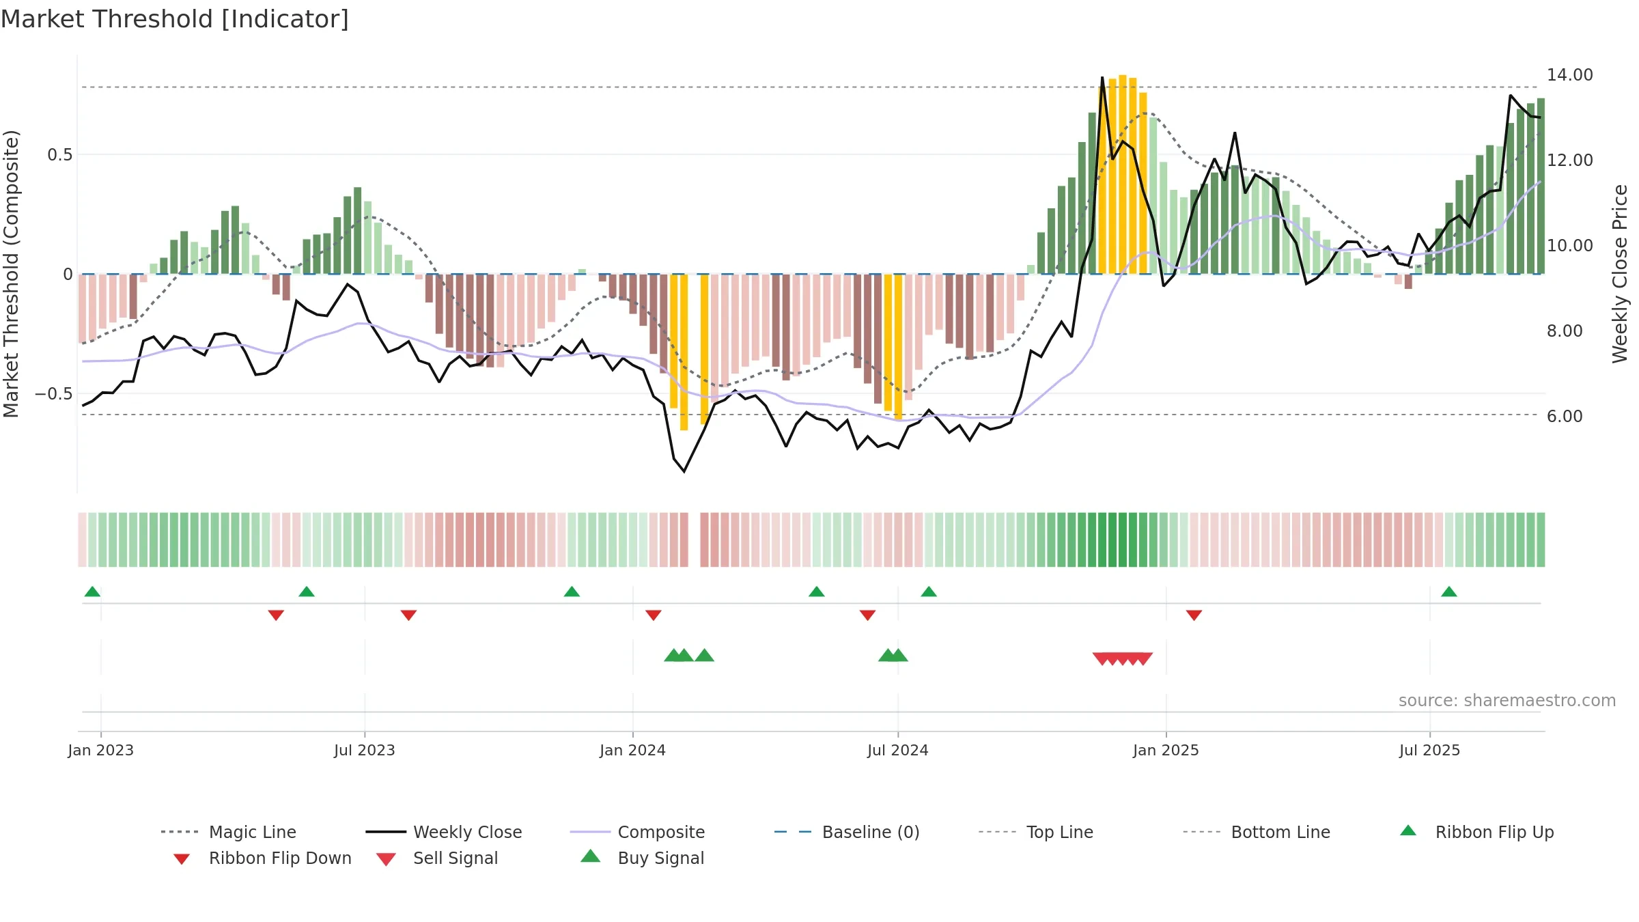The height and width of the screenshot is (922, 1639).
Task: Click the ribbon flip down marker after Jan 2025
Action: pos(1194,615)
